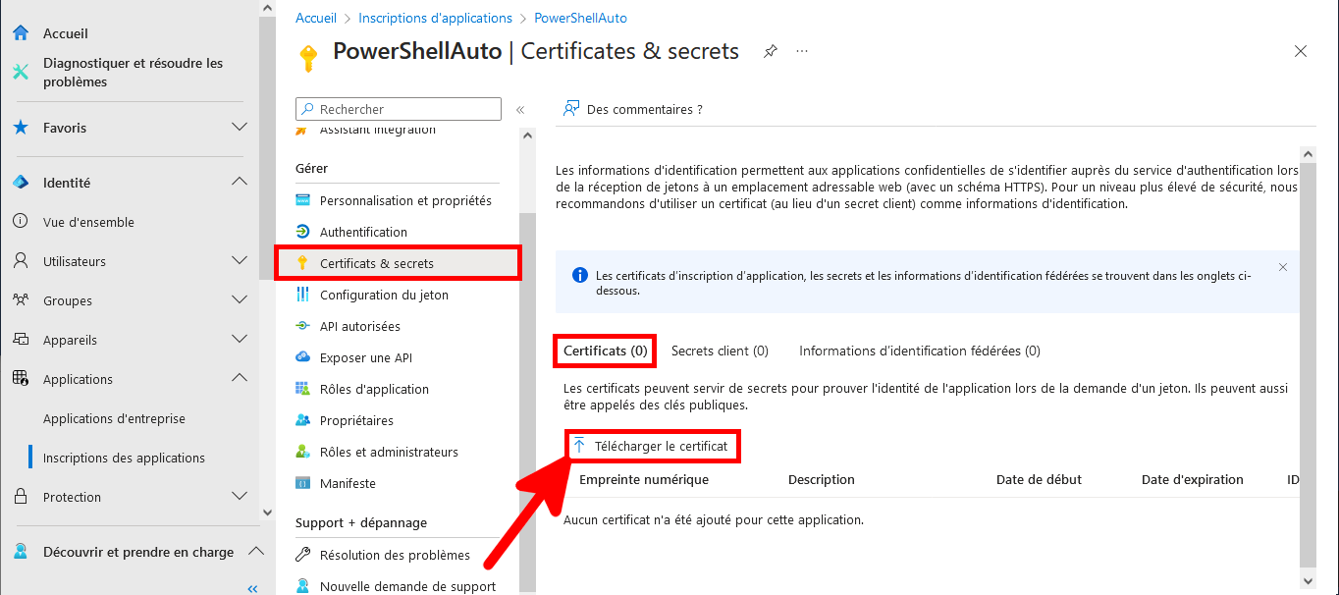Click the Personnalisation et propriétés icon
The image size is (1339, 595).
[304, 199]
